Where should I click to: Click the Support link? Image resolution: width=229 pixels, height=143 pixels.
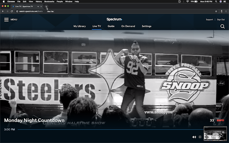pos(209,20)
